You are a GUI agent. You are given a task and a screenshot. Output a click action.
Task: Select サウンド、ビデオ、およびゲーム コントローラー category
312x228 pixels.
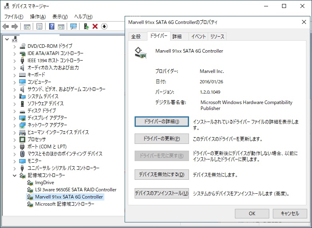pos(66,89)
